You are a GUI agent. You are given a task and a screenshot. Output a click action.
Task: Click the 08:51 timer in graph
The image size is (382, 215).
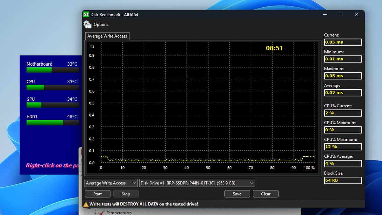[274, 48]
